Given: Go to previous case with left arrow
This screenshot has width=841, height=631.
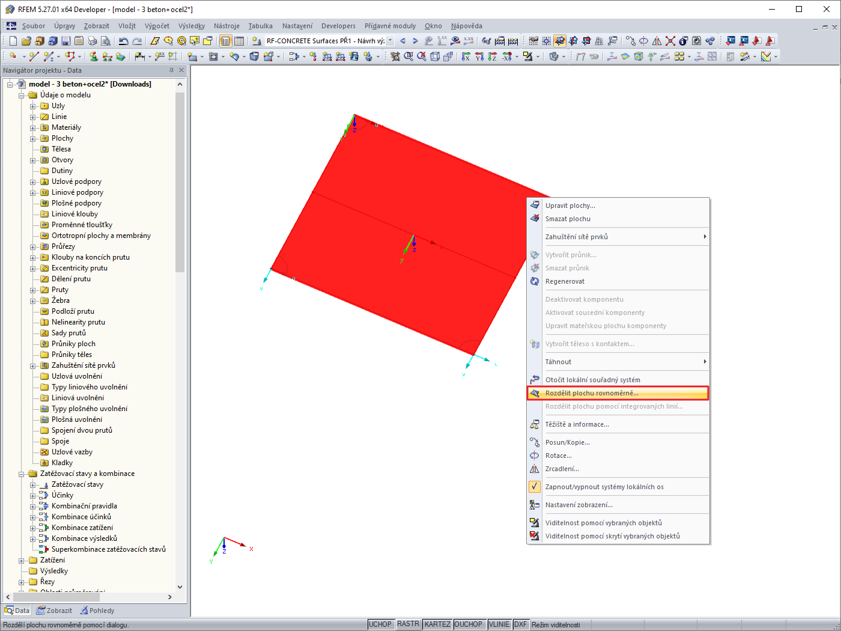Looking at the screenshot, I should tap(402, 41).
